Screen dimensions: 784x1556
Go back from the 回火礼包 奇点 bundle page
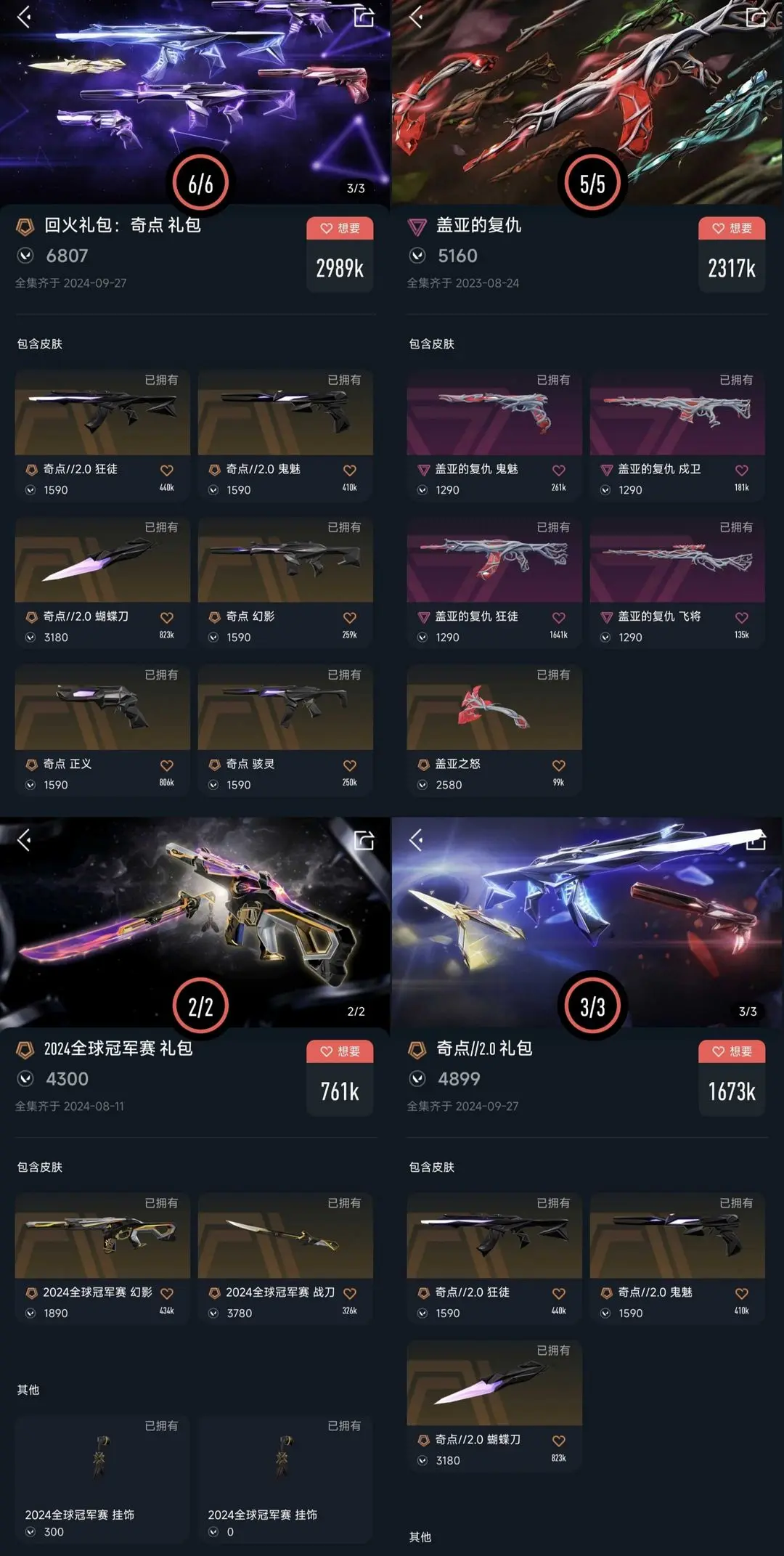click(x=24, y=17)
